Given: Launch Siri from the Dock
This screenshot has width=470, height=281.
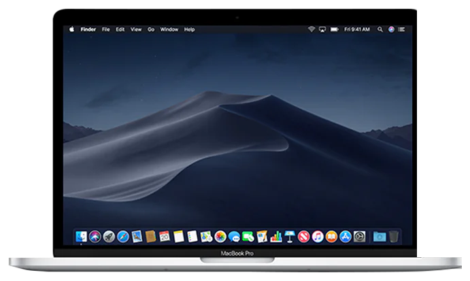Looking at the screenshot, I should click(95, 237).
